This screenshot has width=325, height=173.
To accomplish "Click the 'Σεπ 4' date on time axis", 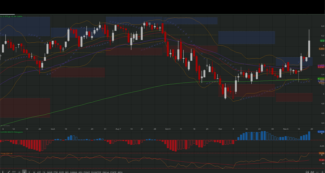I will coord(168,129).
